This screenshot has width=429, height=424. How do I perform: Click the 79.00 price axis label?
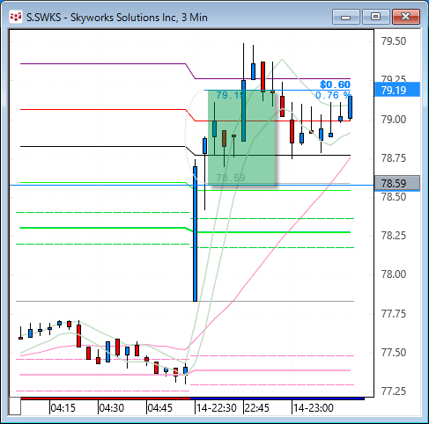click(x=394, y=120)
